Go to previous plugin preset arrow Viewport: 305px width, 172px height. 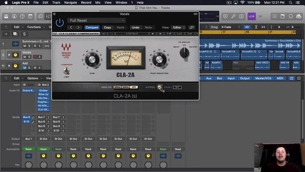pos(71,28)
